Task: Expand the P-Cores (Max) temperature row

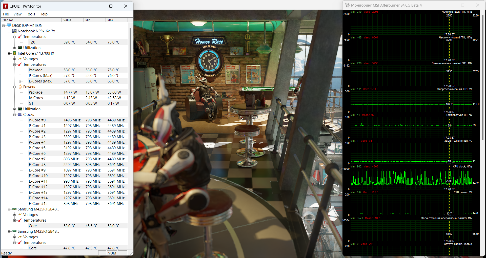Action: coord(20,76)
